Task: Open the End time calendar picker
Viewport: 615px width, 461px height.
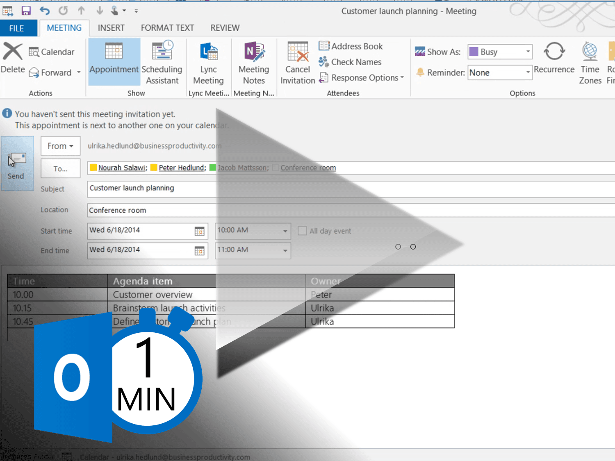Action: pos(199,251)
